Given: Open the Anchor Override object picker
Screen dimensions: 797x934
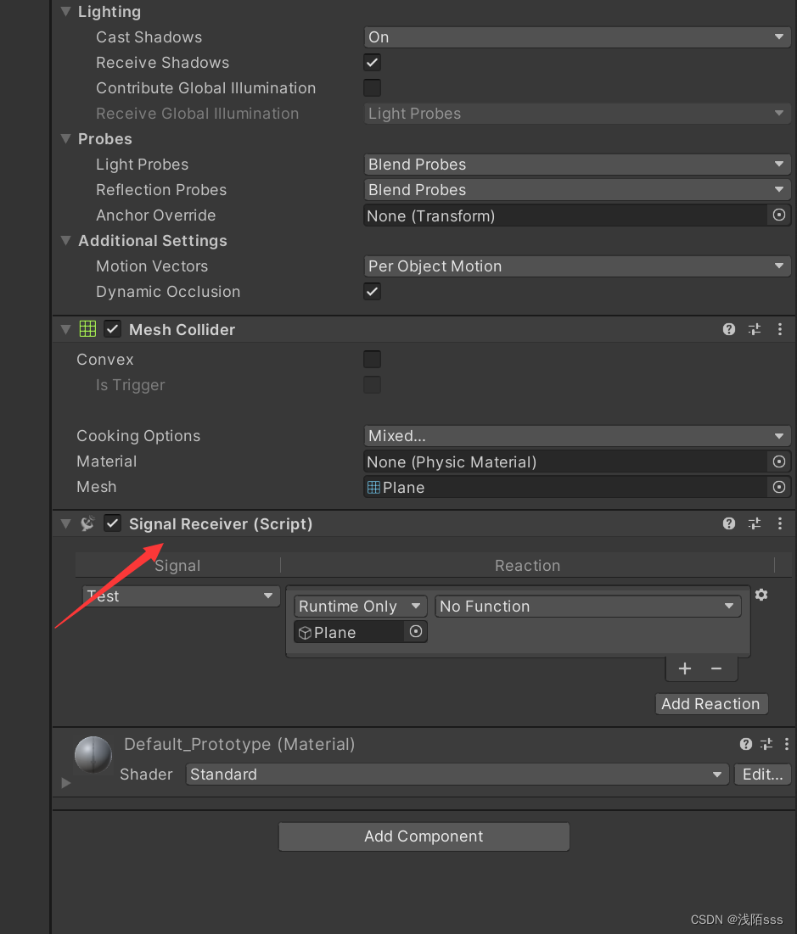Looking at the screenshot, I should point(778,215).
